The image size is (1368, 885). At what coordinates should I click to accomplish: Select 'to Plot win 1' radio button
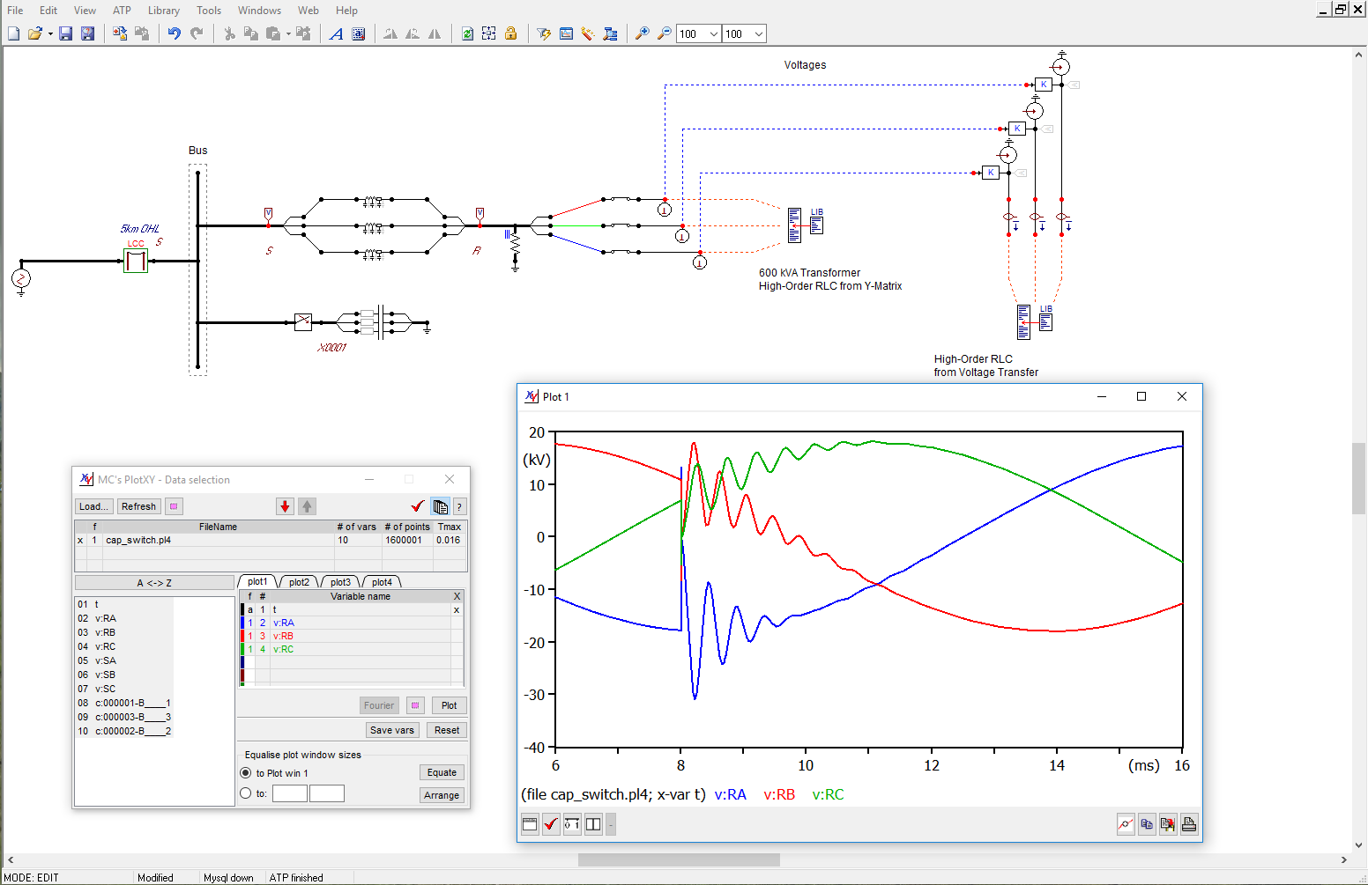click(x=246, y=773)
